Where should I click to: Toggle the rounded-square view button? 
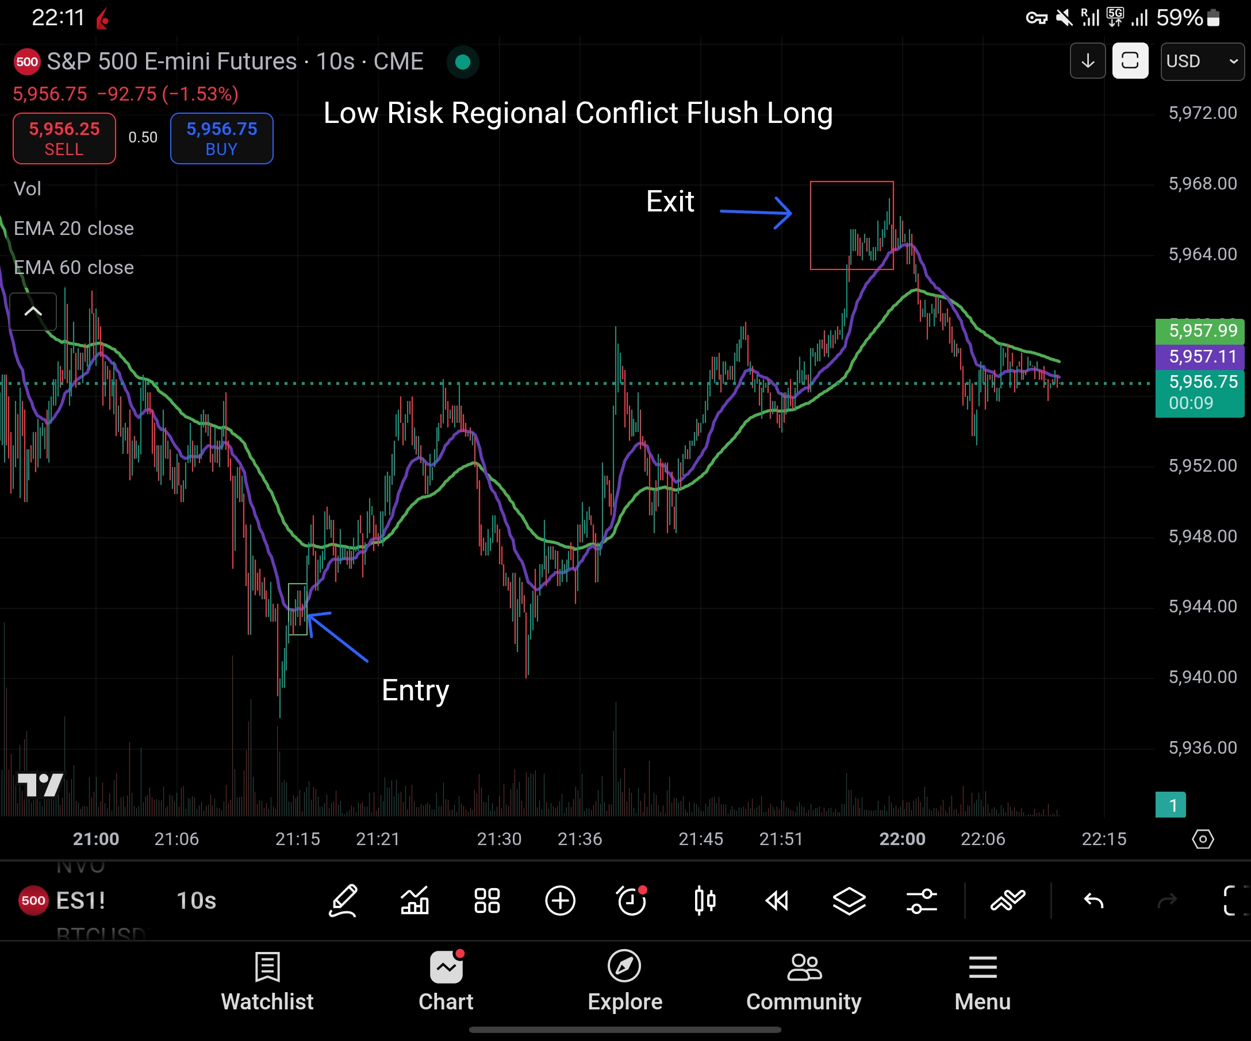[1130, 61]
